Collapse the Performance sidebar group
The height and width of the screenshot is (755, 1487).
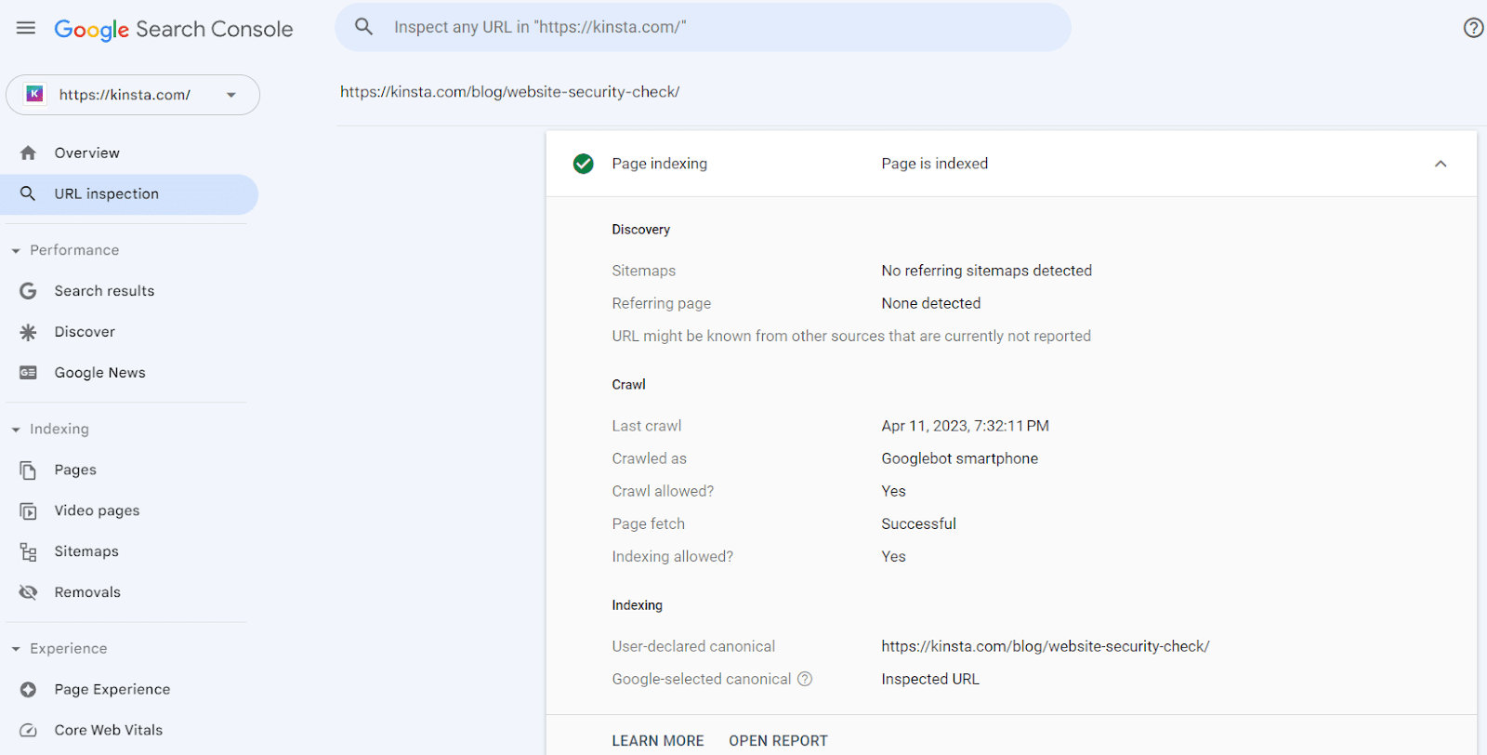(x=16, y=251)
